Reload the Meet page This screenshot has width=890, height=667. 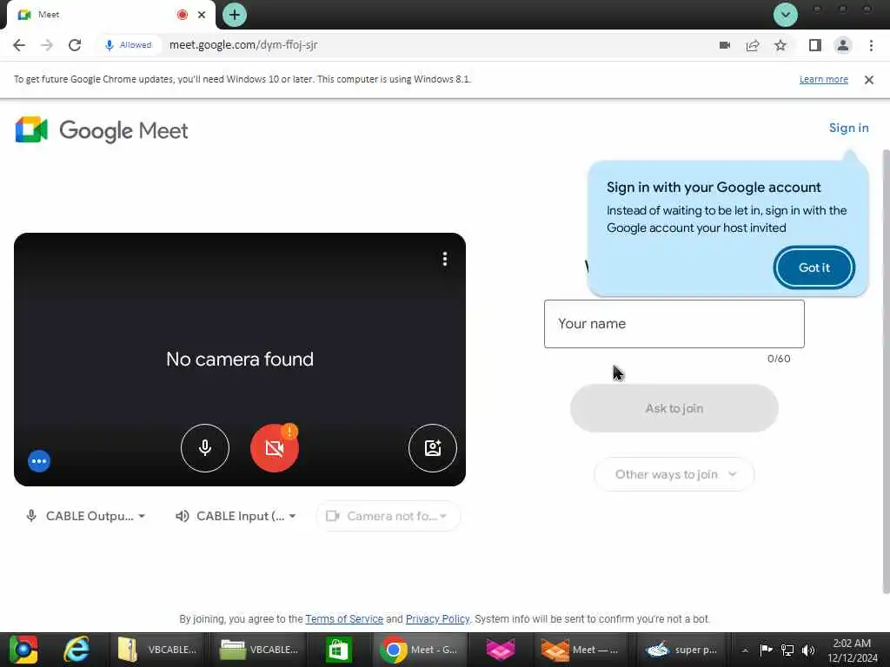click(x=75, y=45)
